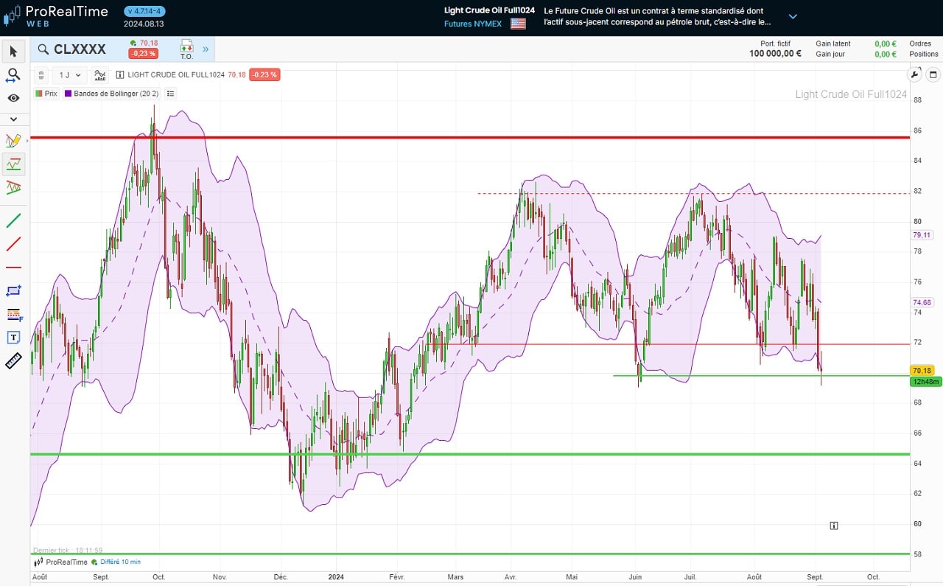This screenshot has height=586, width=943.
Task: Click the Light Crude Oil Full1024 header title
Action: point(489,10)
